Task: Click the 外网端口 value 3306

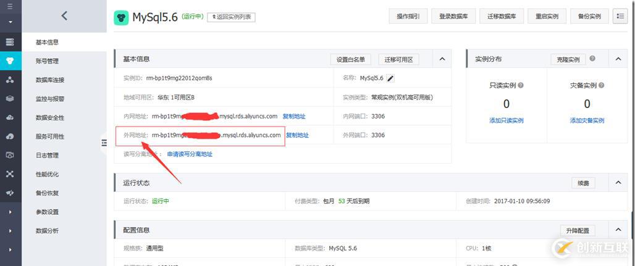Action: point(378,135)
